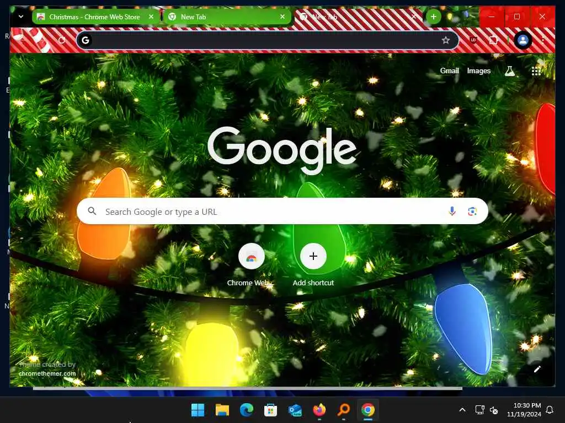
Task: Open File Explorer from taskbar
Action: (x=222, y=410)
